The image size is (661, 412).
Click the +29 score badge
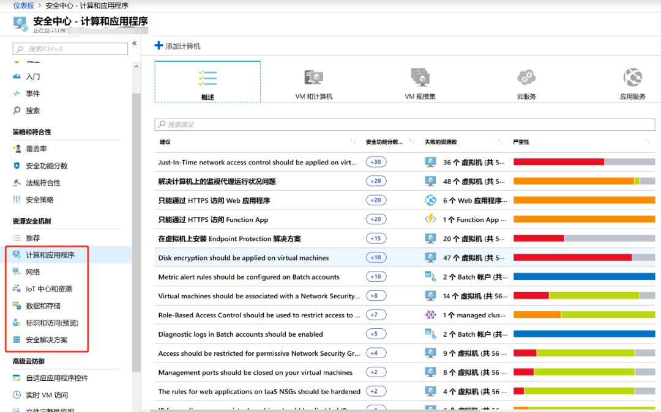point(376,181)
